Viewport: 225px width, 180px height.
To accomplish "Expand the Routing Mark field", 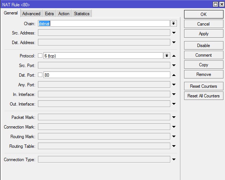I will pyautogui.click(x=174, y=137).
